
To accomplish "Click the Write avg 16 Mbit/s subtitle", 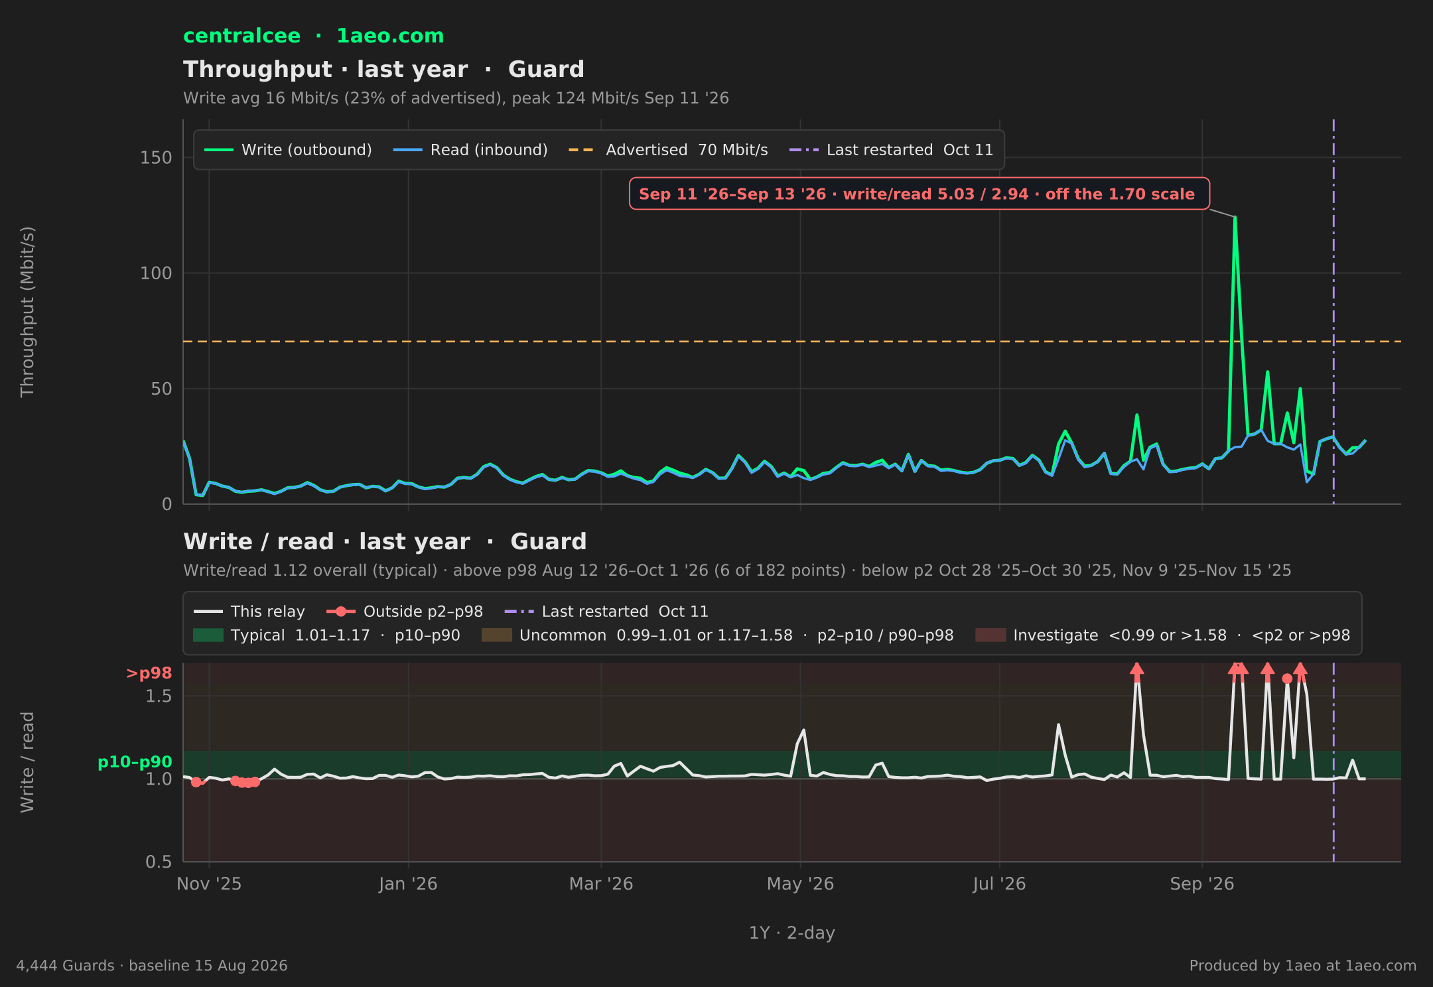I will pyautogui.click(x=456, y=98).
